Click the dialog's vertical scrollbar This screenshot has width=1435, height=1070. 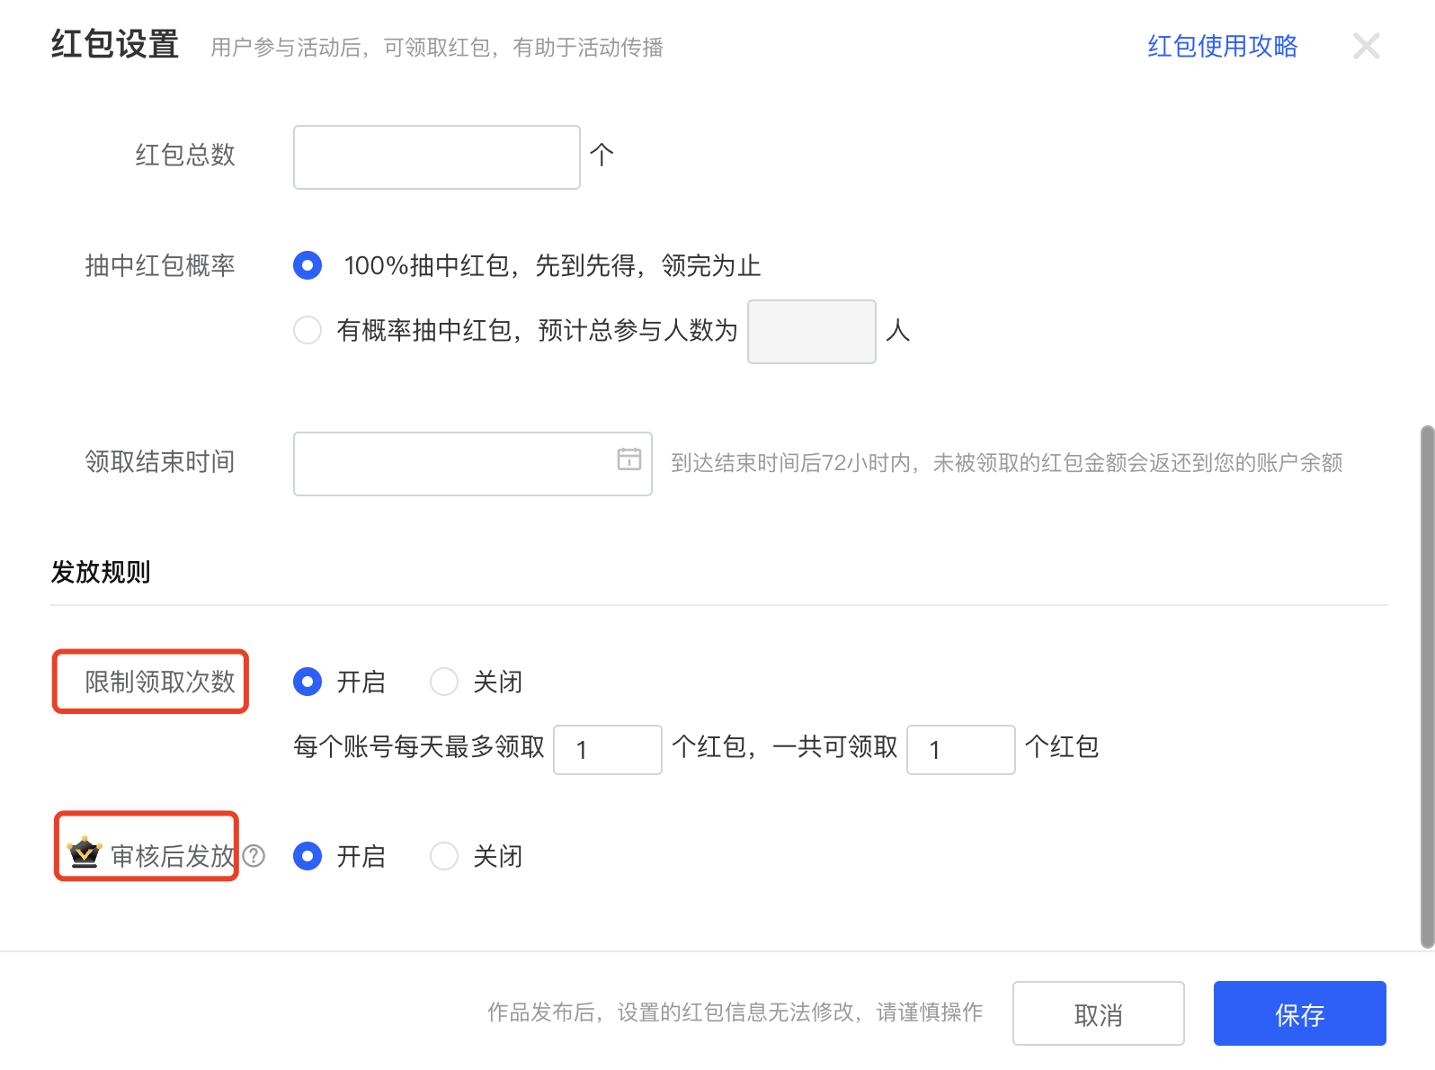click(1426, 683)
